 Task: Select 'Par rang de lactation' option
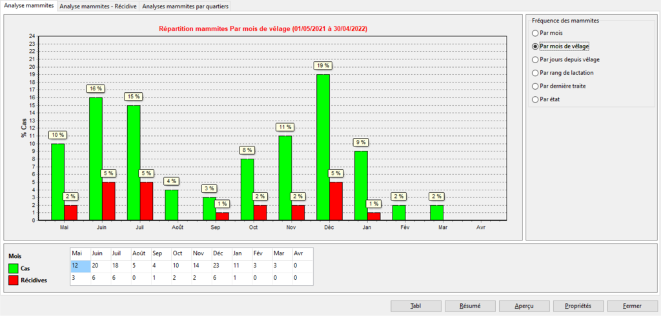coord(534,73)
